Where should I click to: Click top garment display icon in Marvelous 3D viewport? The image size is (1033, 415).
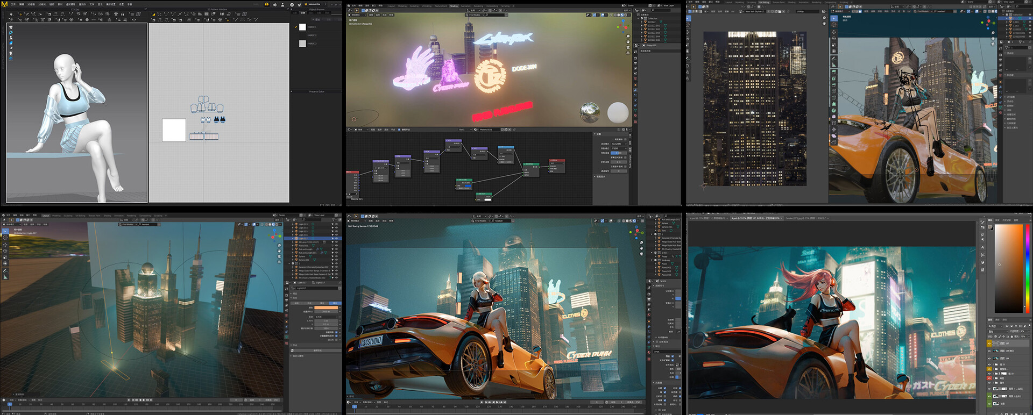tap(11, 27)
